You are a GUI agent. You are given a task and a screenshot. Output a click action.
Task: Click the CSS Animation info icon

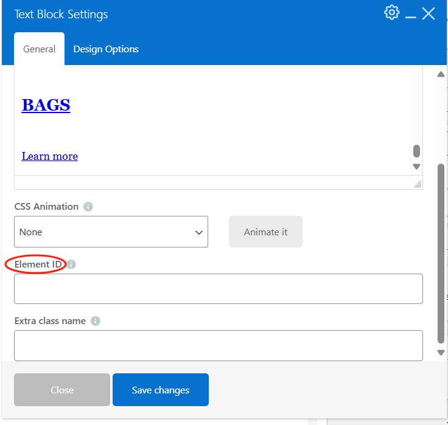(x=88, y=207)
